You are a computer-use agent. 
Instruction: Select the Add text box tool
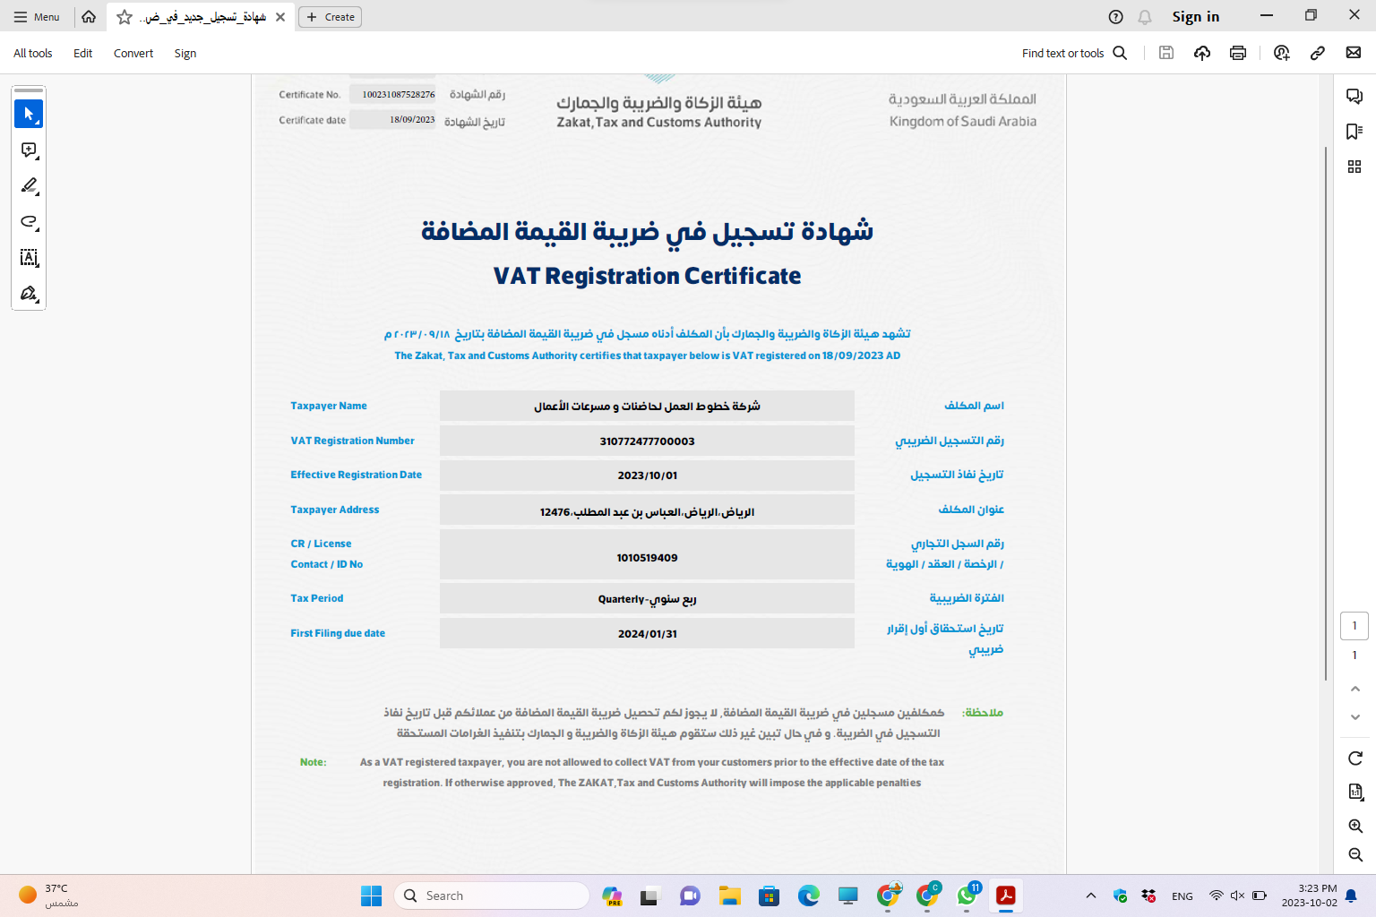point(29,258)
